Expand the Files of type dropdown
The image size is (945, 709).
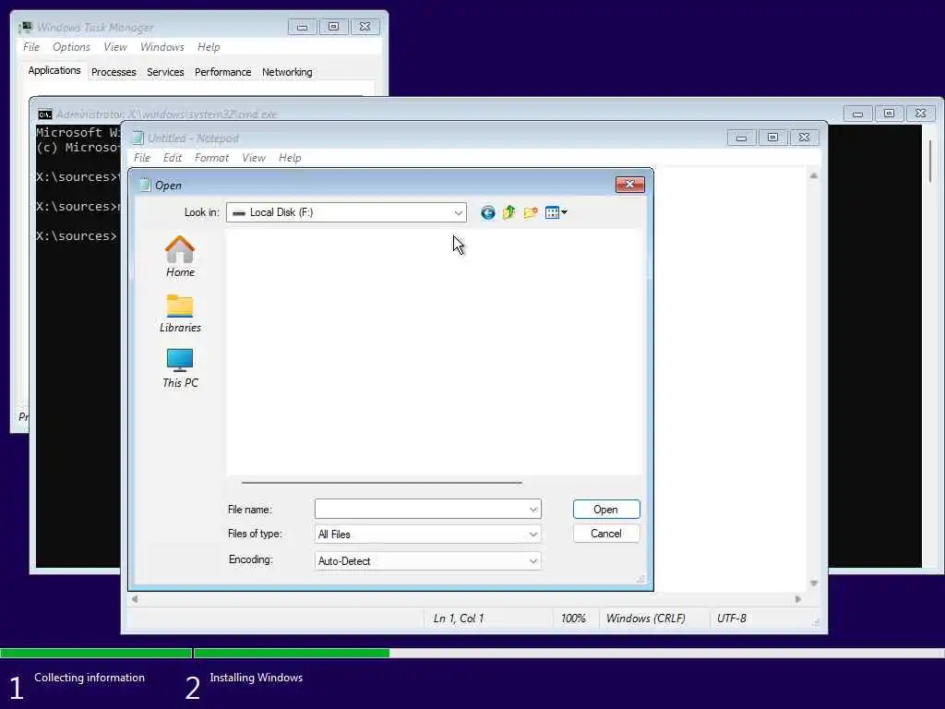pos(533,535)
